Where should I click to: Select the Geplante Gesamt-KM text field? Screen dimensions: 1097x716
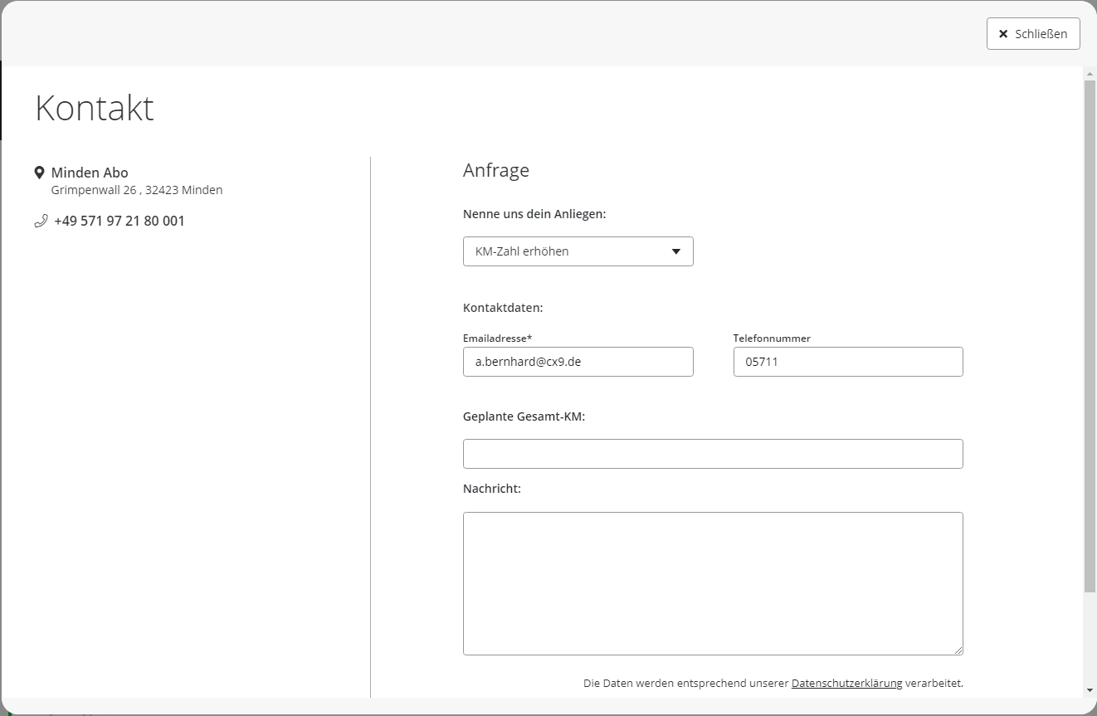712,454
